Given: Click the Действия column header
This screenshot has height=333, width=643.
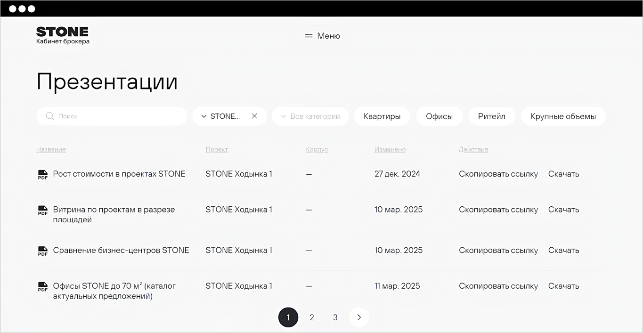Looking at the screenshot, I should [x=473, y=149].
